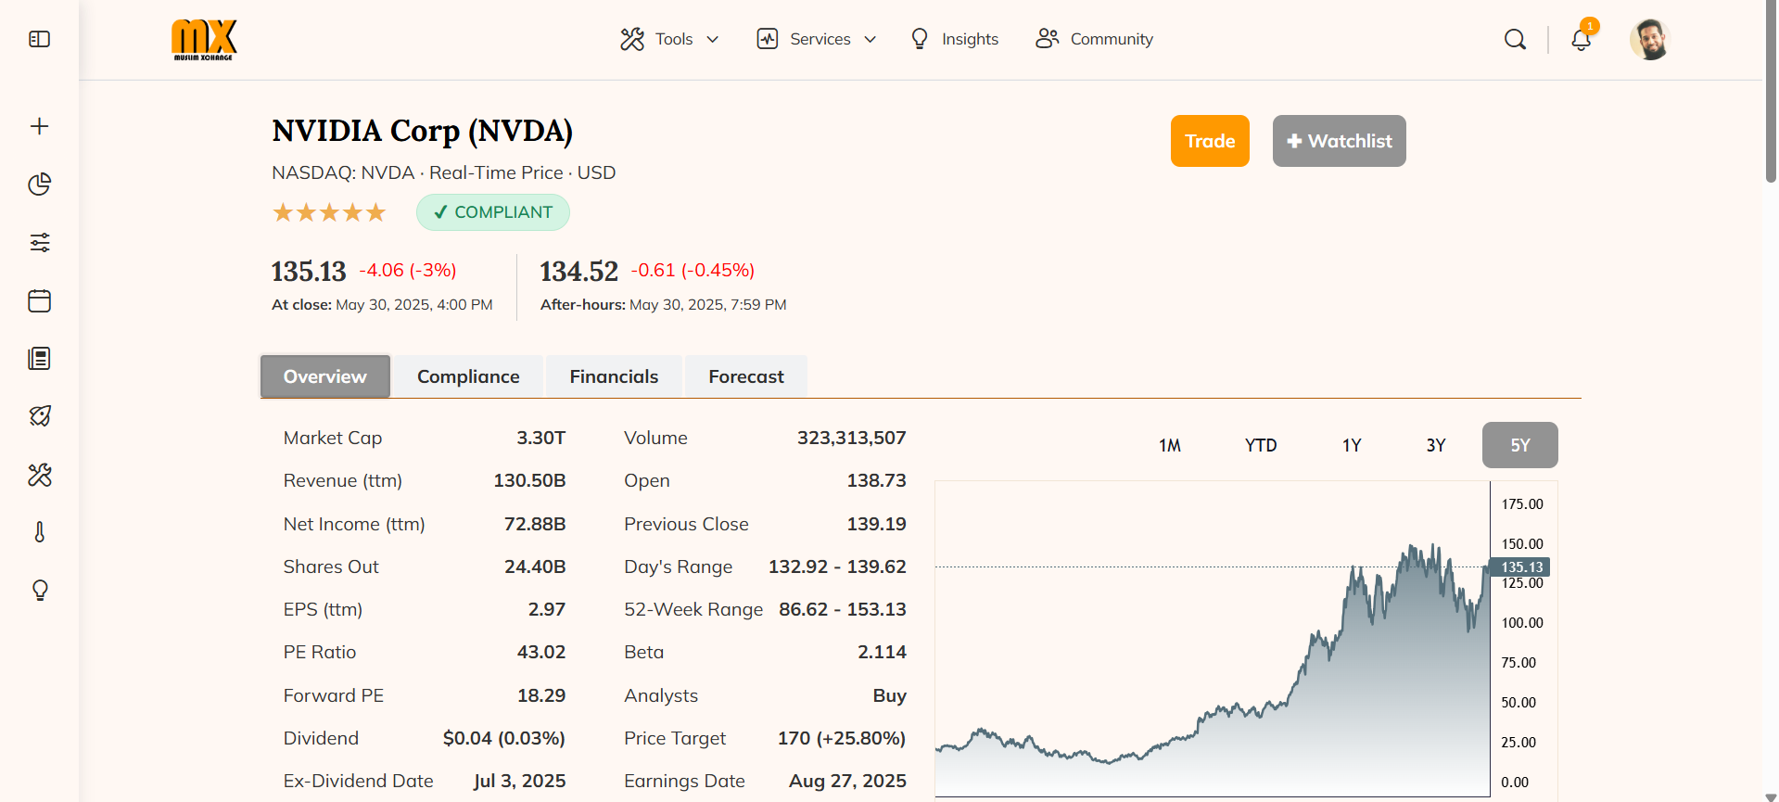Click the NVDA price chart area
The height and width of the screenshot is (802, 1779).
pyautogui.click(x=1213, y=639)
